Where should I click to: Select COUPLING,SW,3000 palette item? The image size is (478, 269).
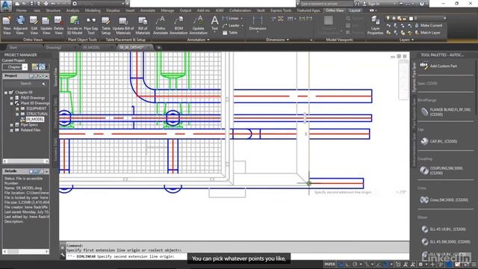pyautogui.click(x=441, y=170)
